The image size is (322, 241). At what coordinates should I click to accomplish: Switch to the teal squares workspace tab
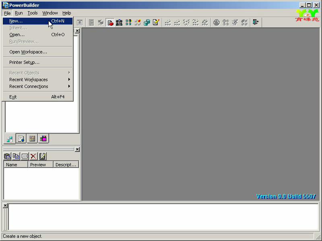click(9, 139)
